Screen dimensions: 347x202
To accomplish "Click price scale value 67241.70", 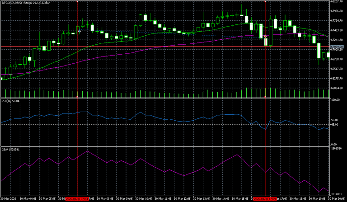I will 337,40.
